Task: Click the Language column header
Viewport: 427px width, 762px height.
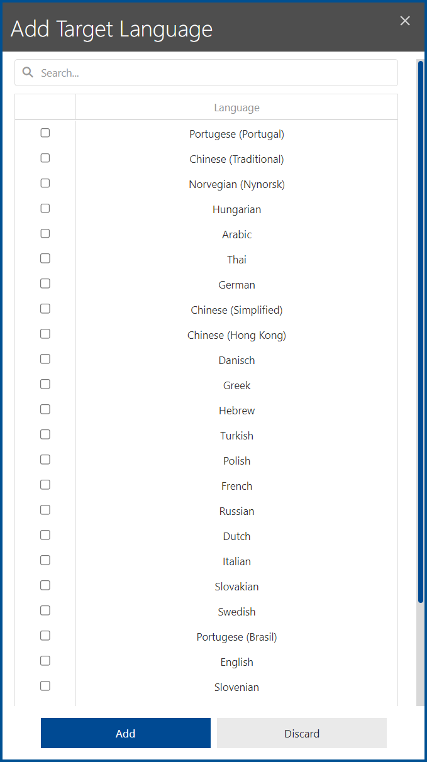Action: tap(236, 107)
